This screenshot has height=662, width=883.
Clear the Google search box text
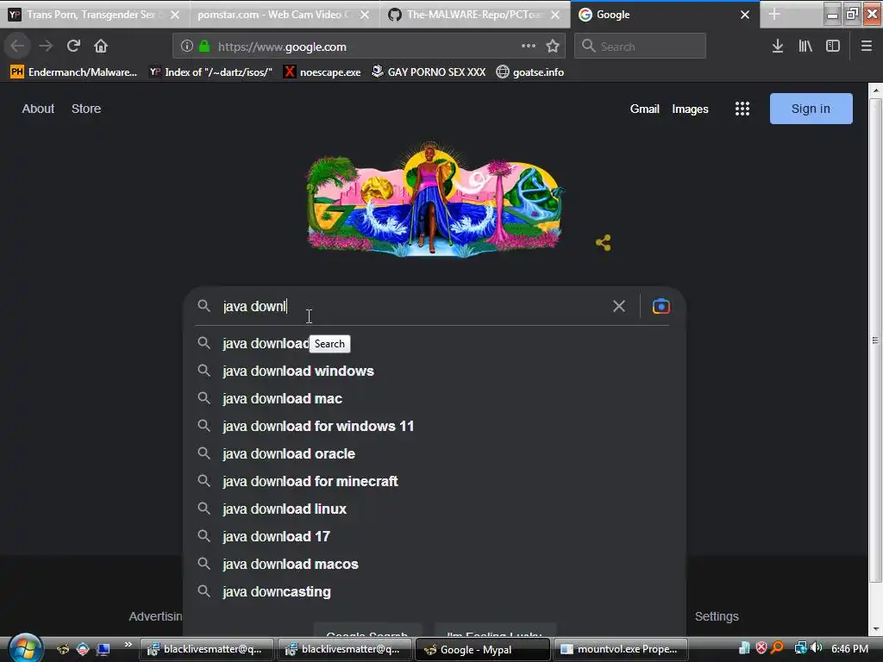[x=619, y=306]
